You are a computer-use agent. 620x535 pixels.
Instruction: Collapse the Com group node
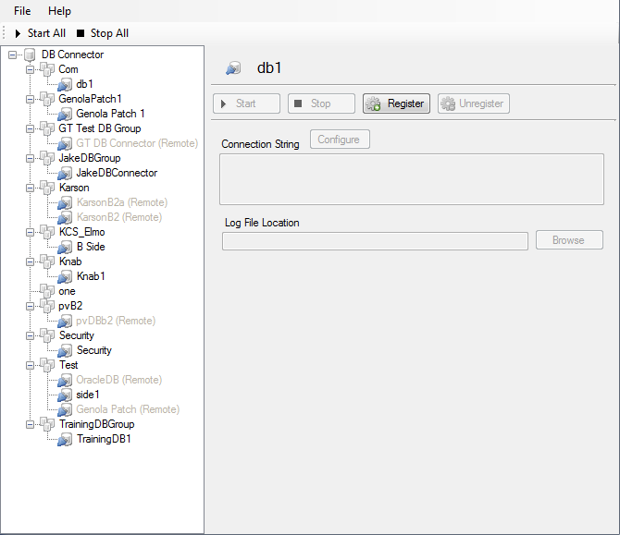tap(30, 69)
